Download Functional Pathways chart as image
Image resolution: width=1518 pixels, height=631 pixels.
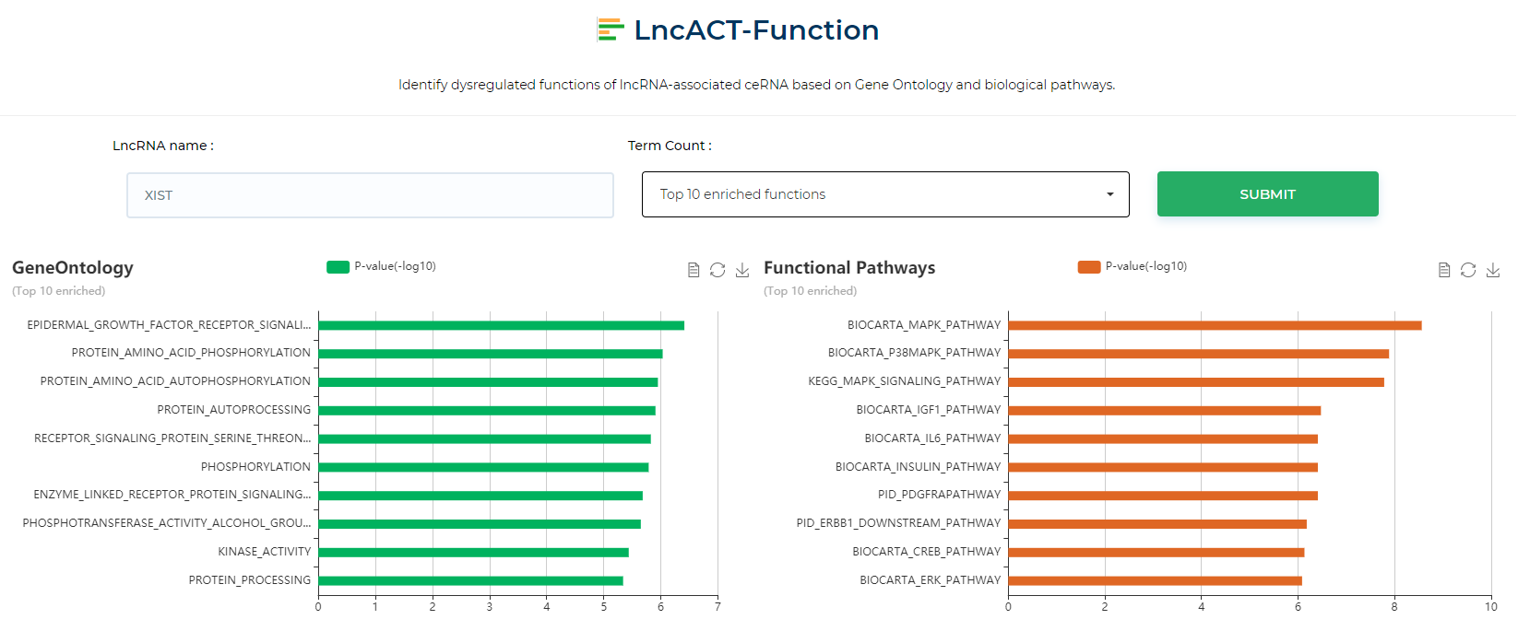point(1493,270)
